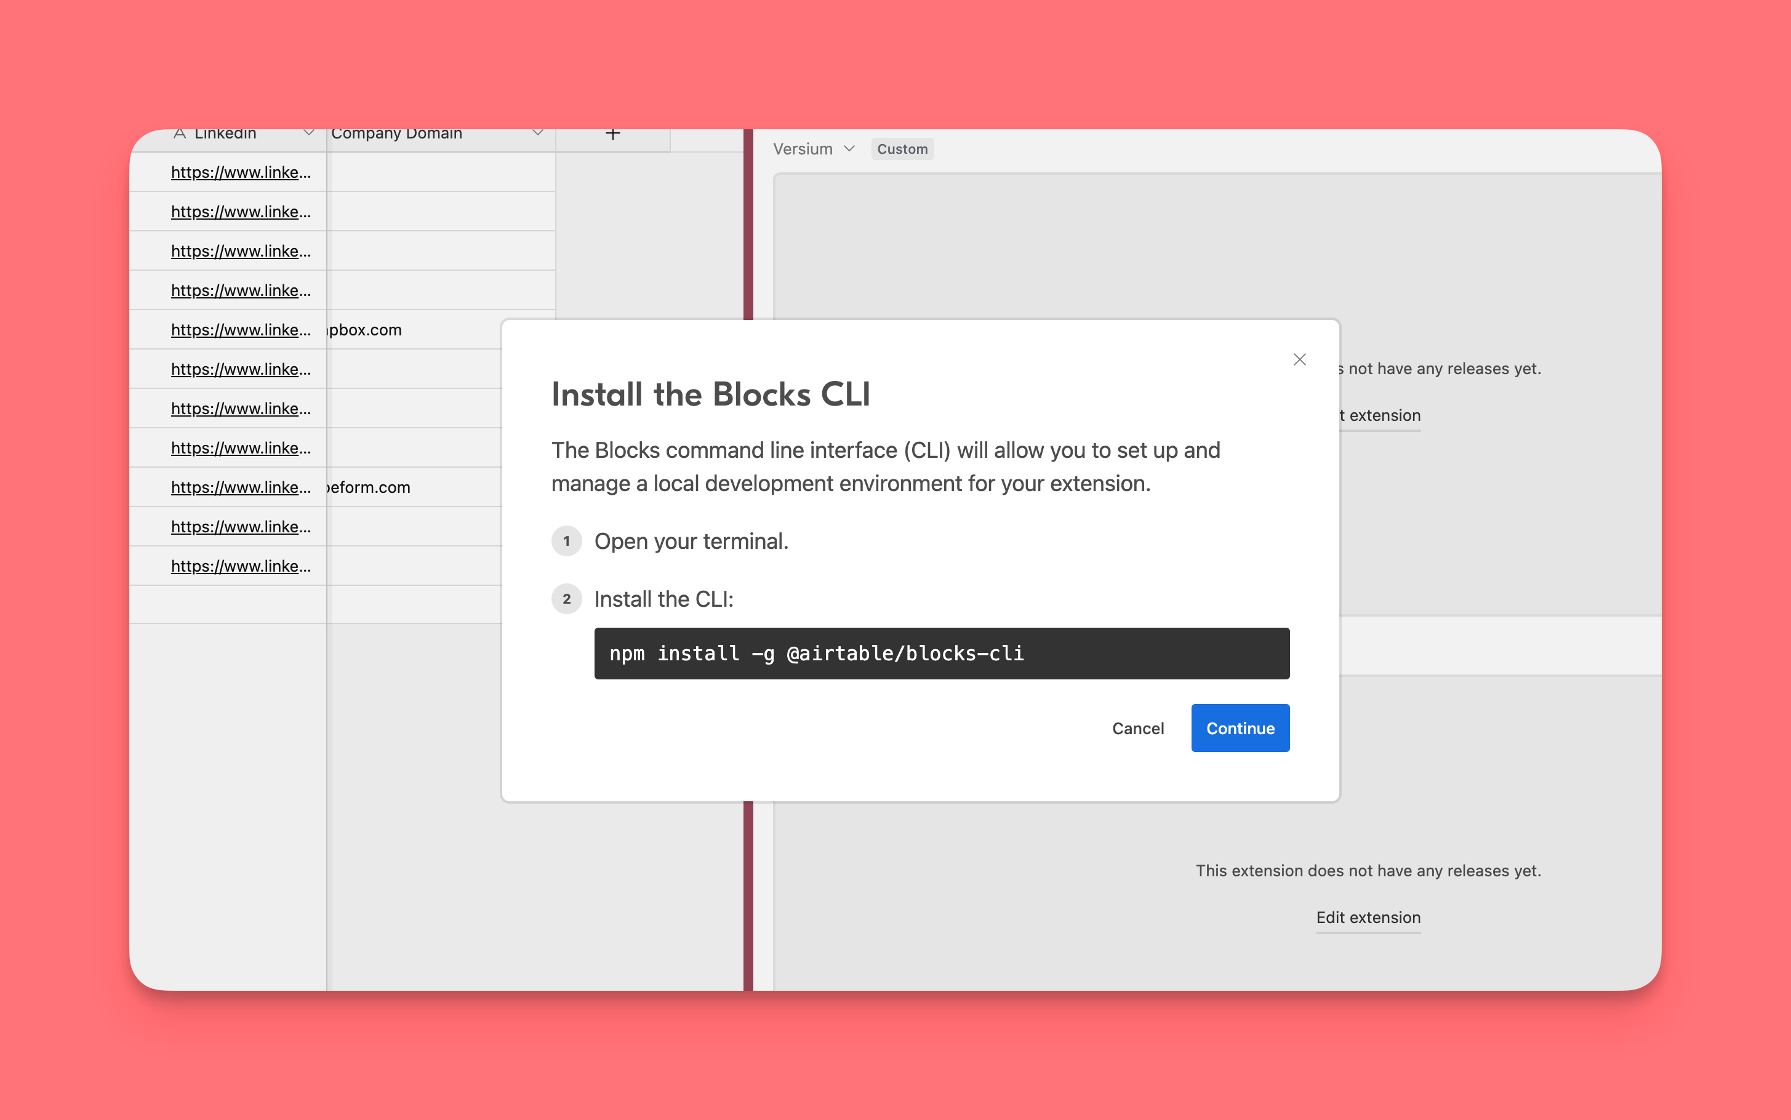Open the first LinkedIn URL link
The height and width of the screenshot is (1120, 1791).
coord(241,172)
